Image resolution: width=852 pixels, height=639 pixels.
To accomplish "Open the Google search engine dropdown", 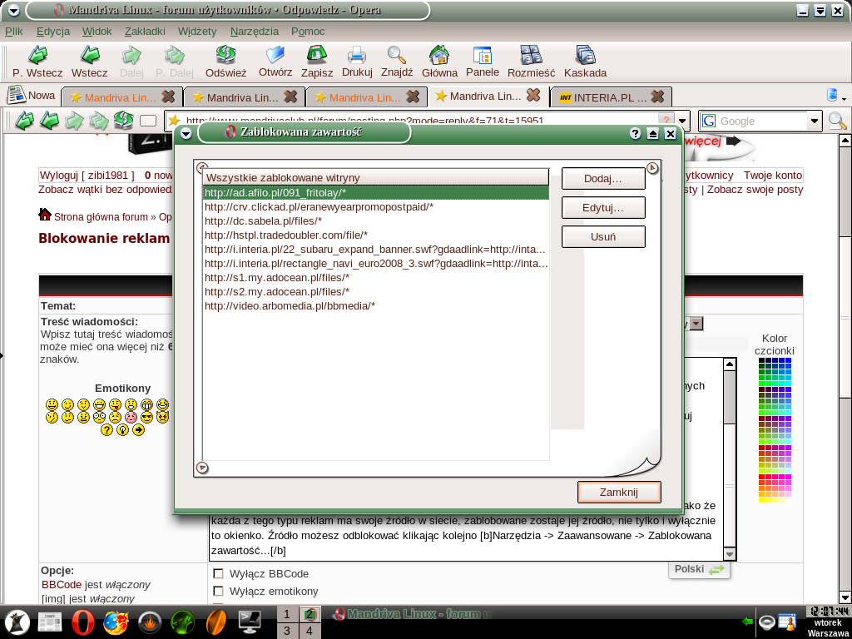I will [x=815, y=121].
